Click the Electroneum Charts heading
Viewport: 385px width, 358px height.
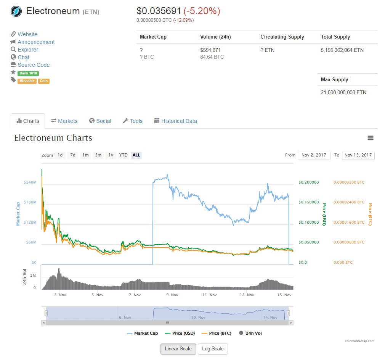pos(53,138)
